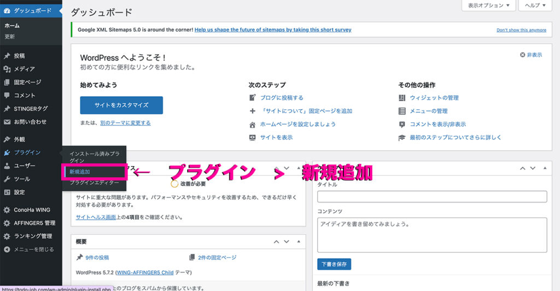Open the ウィジェットの管理 link
Viewport: 560px width, 291px height.
click(434, 98)
